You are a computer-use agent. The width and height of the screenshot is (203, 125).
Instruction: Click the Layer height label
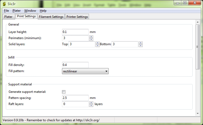click(18, 32)
